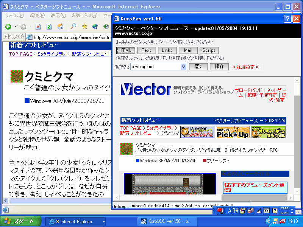Click the おすすめアミューズメント通信 link in preview
This screenshot has width=303, height=227.
tap(254, 187)
